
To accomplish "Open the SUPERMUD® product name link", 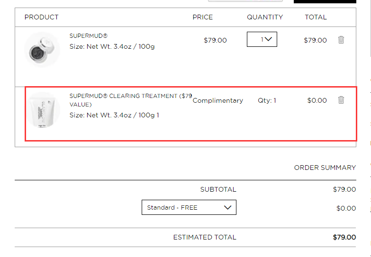I will pos(89,35).
